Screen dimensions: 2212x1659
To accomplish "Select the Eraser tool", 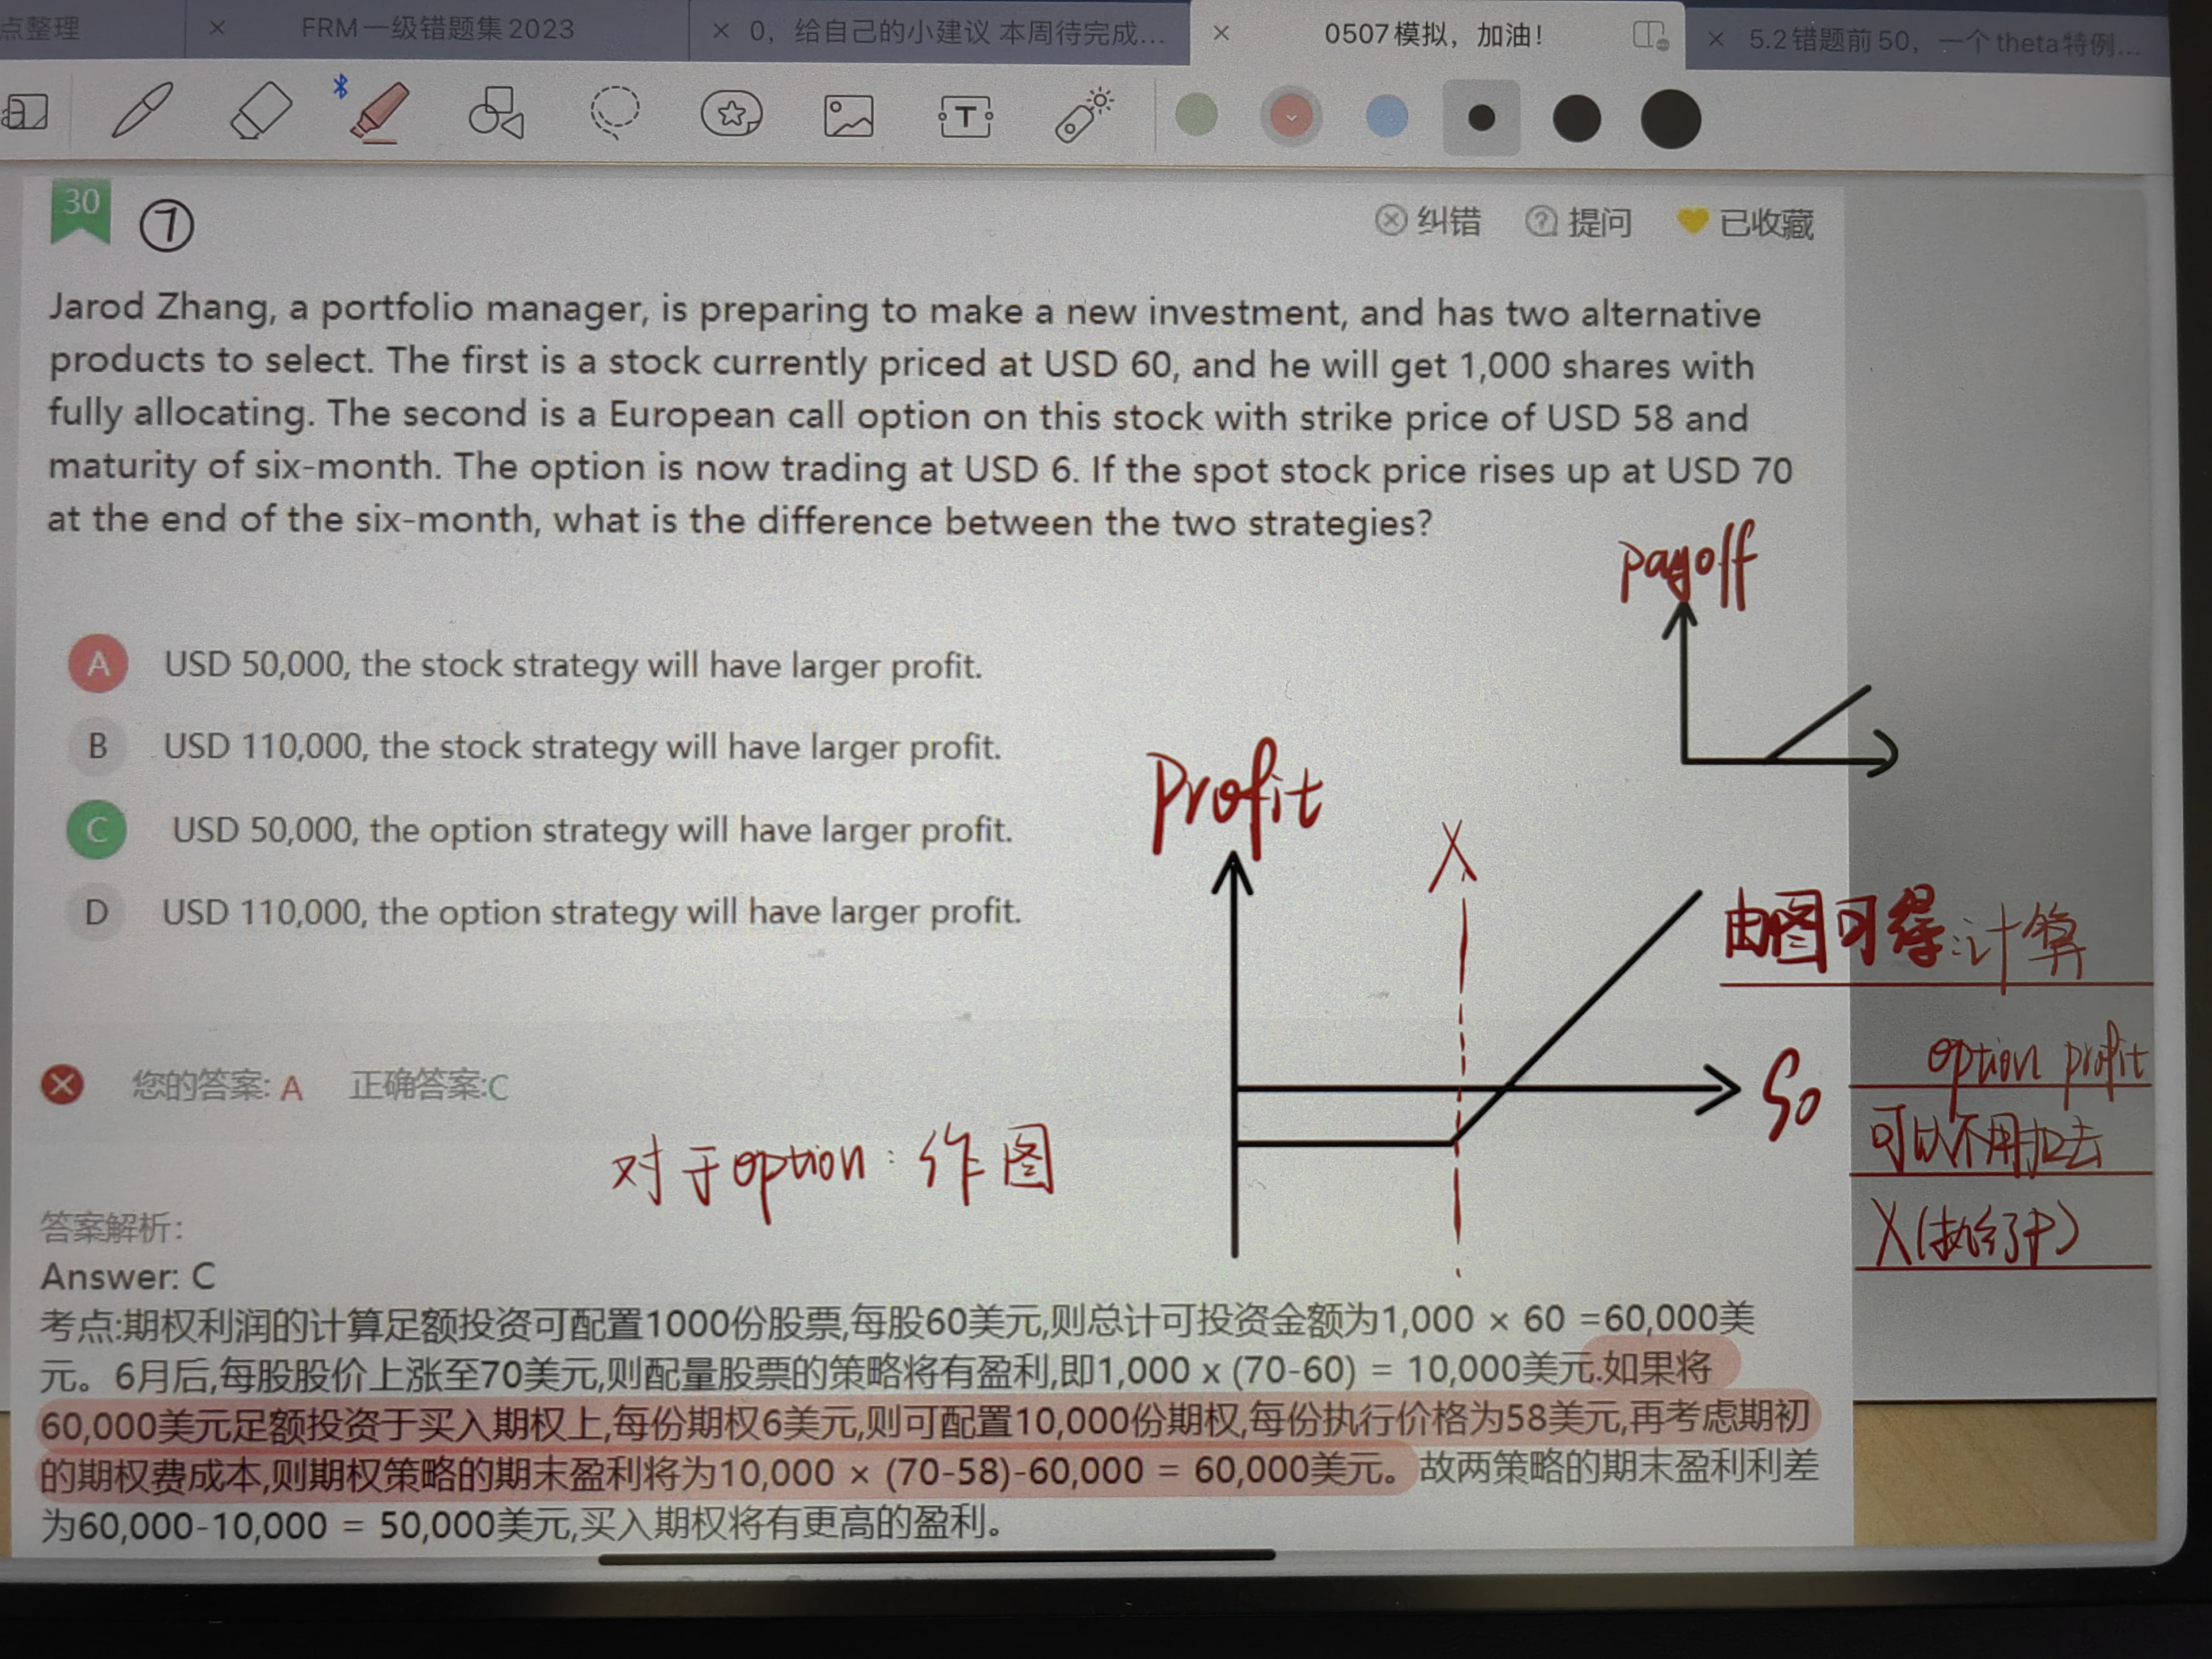I will point(260,111).
